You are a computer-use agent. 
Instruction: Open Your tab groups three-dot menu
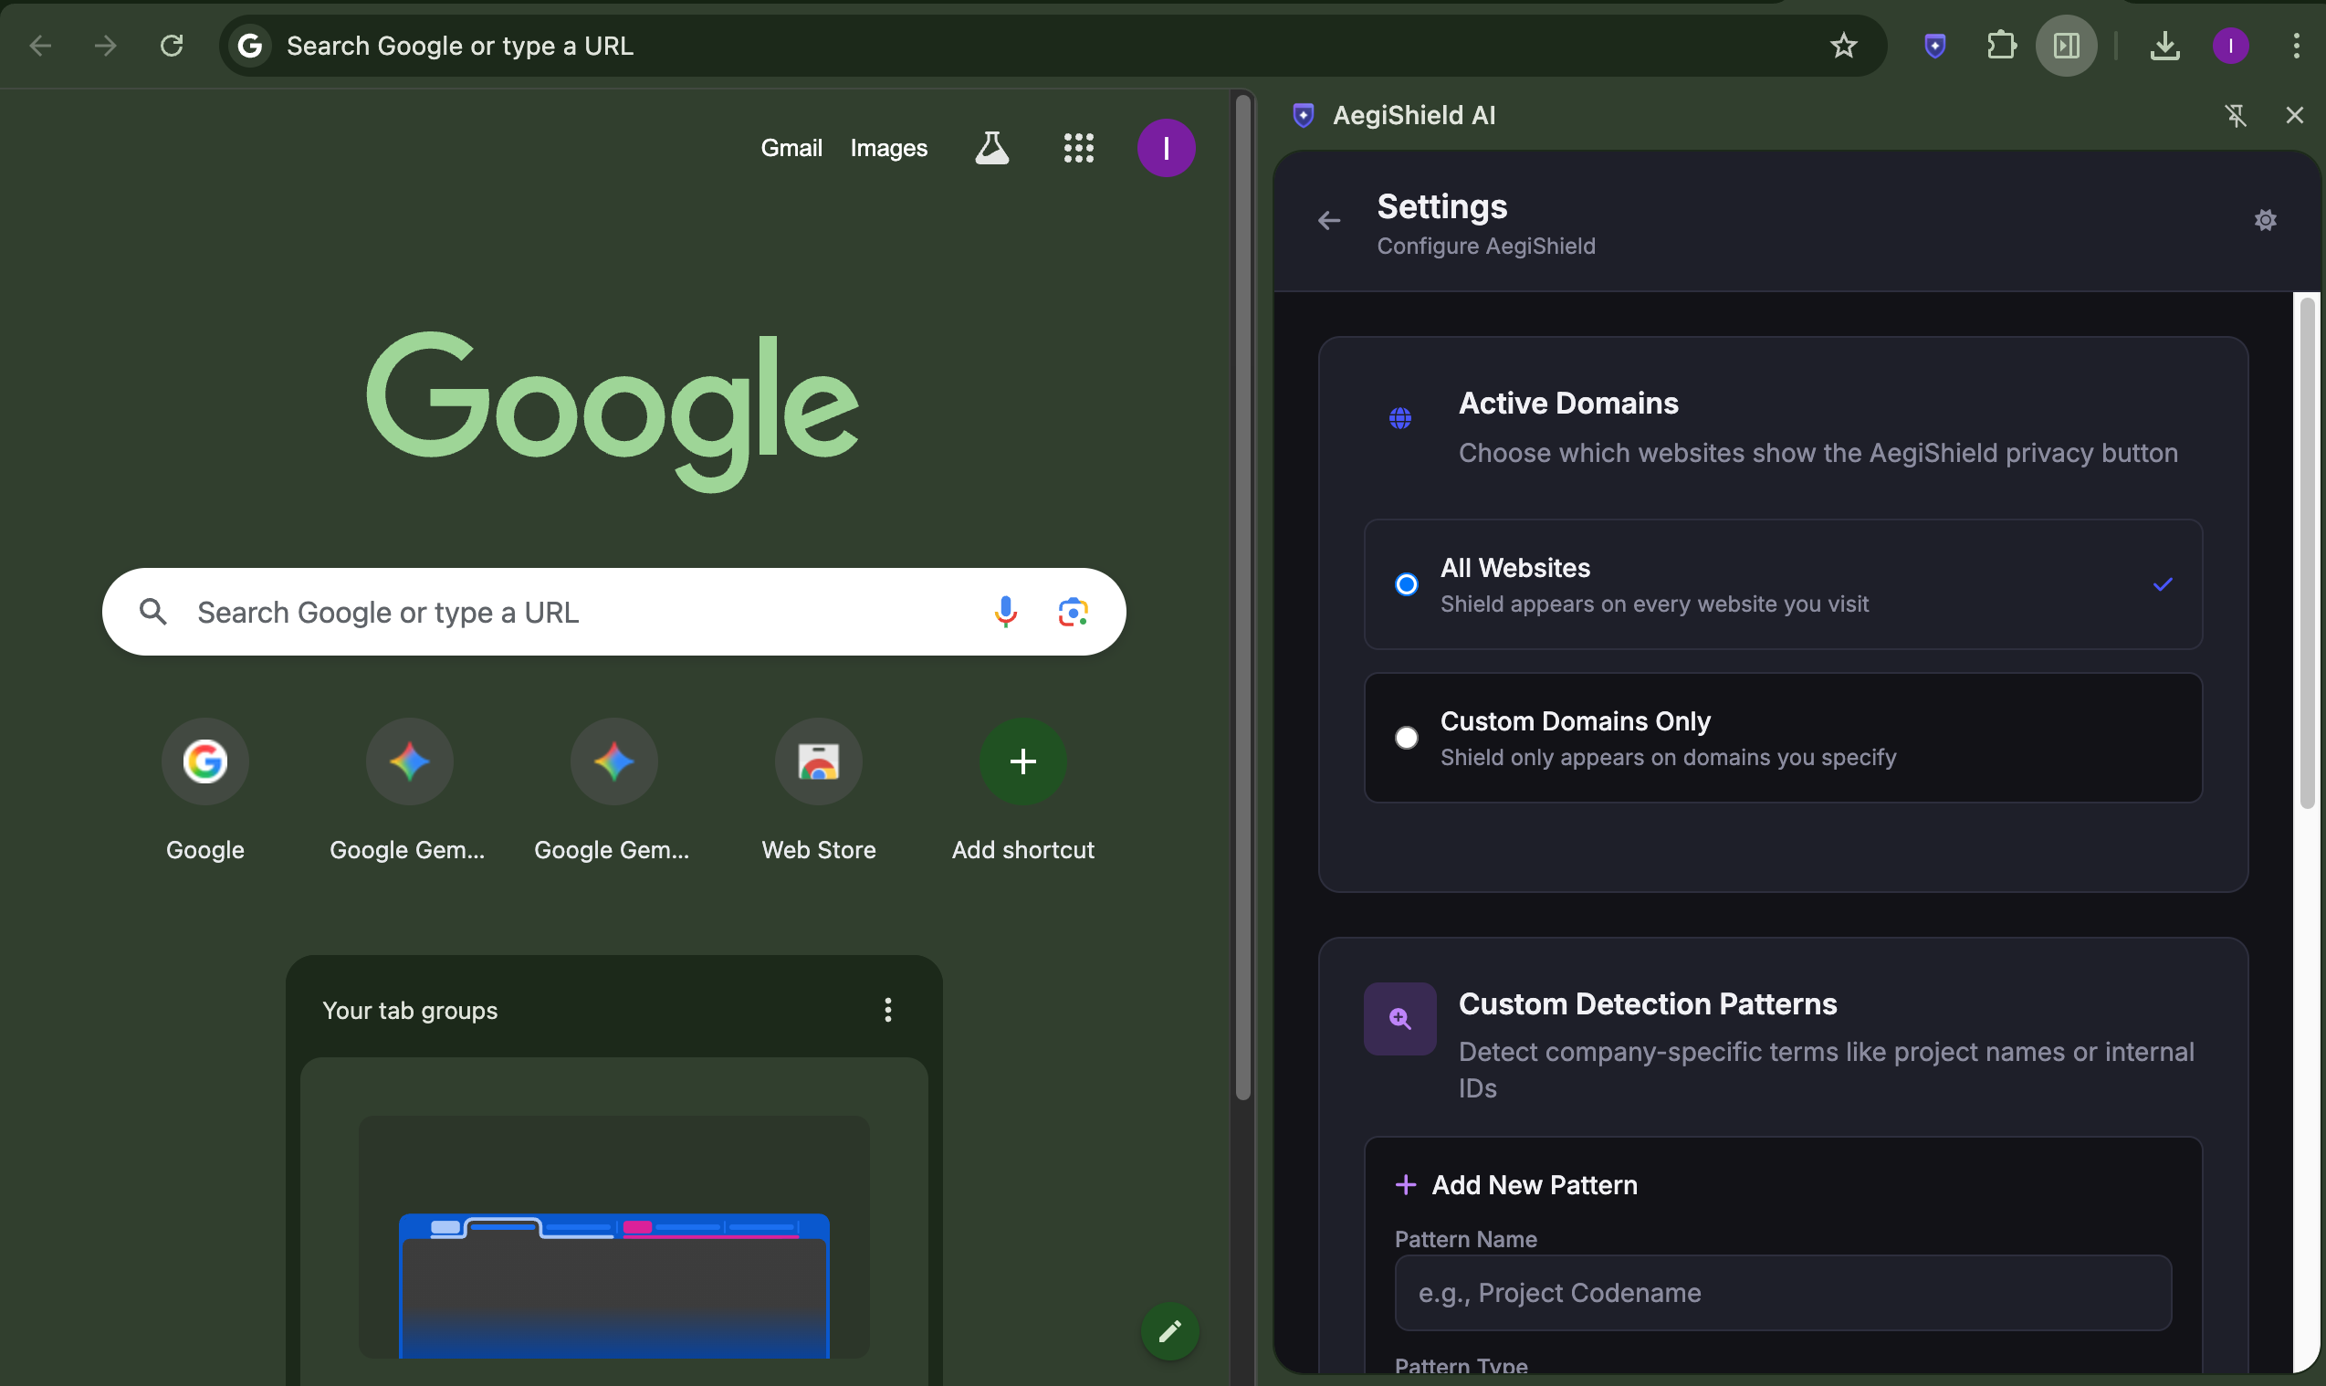click(x=887, y=1010)
